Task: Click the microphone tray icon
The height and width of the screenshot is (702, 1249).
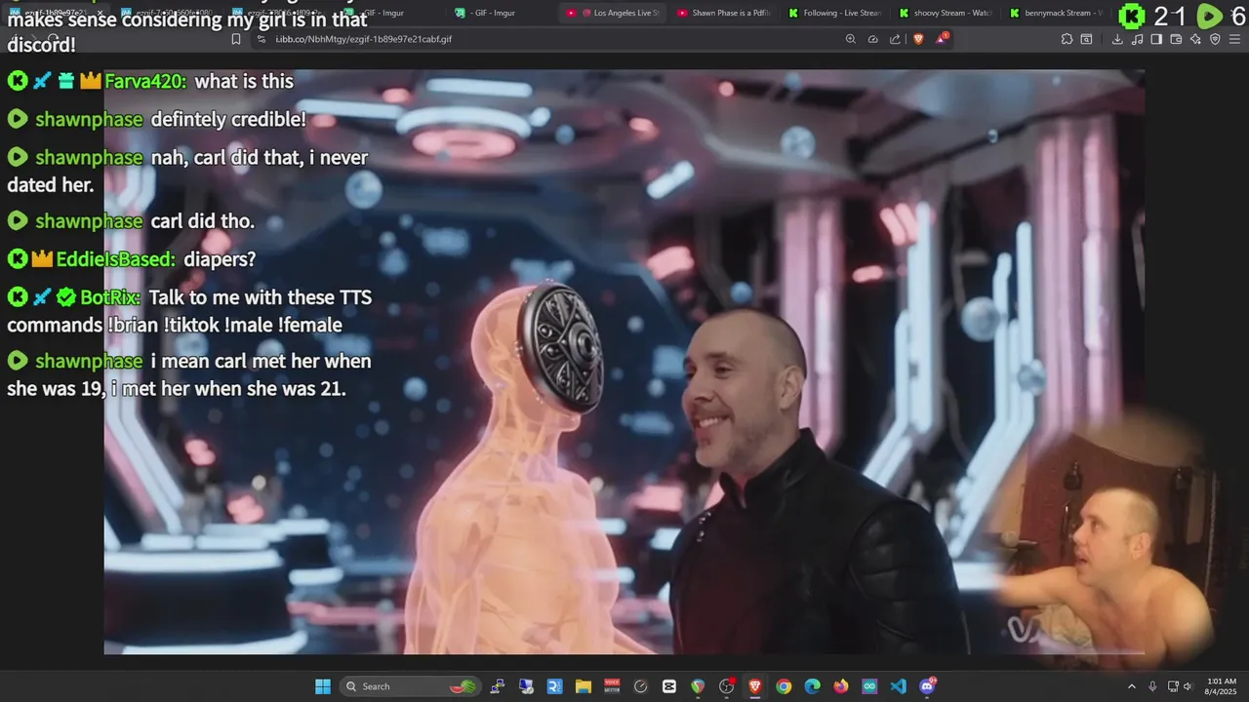Action: [1152, 686]
